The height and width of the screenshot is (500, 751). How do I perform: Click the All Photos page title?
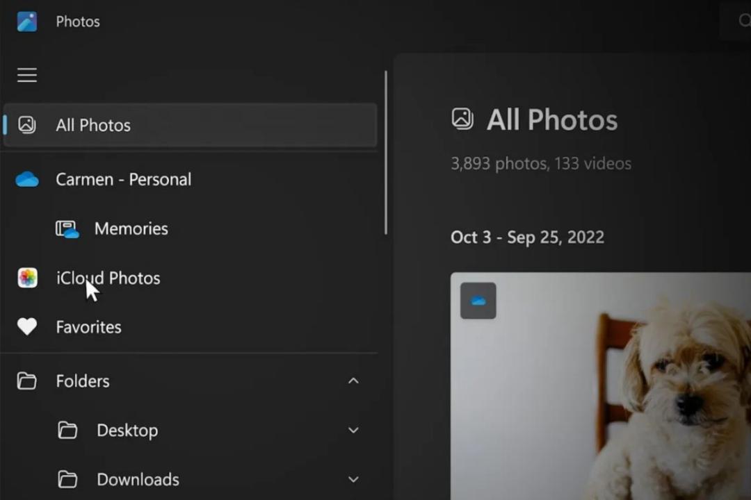point(551,119)
